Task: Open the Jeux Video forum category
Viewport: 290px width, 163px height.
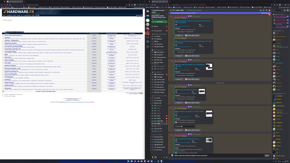Action: [x=8, y=63]
